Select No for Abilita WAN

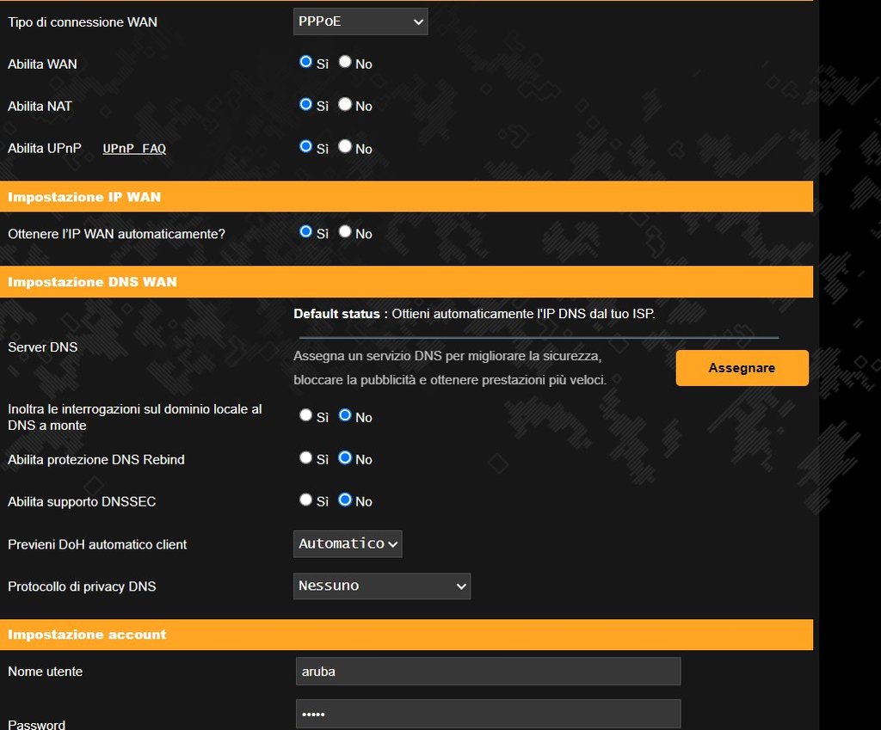click(345, 62)
